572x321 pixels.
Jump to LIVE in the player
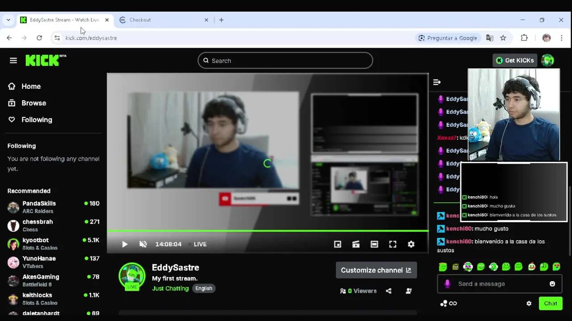(200, 244)
